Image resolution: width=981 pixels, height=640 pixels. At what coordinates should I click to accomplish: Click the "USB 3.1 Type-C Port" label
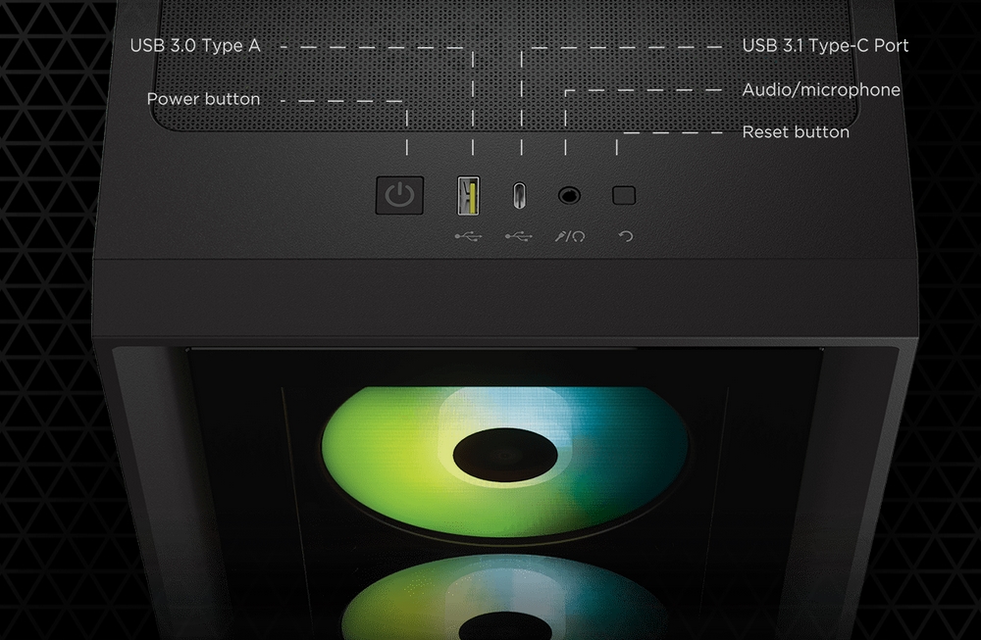pos(825,46)
